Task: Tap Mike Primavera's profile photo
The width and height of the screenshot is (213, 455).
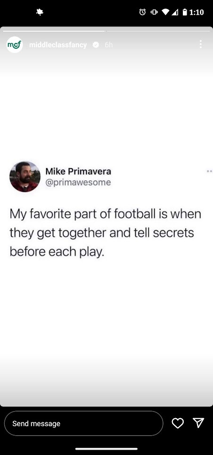Action: (x=25, y=177)
